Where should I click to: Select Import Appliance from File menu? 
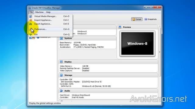click(x=50, y=20)
